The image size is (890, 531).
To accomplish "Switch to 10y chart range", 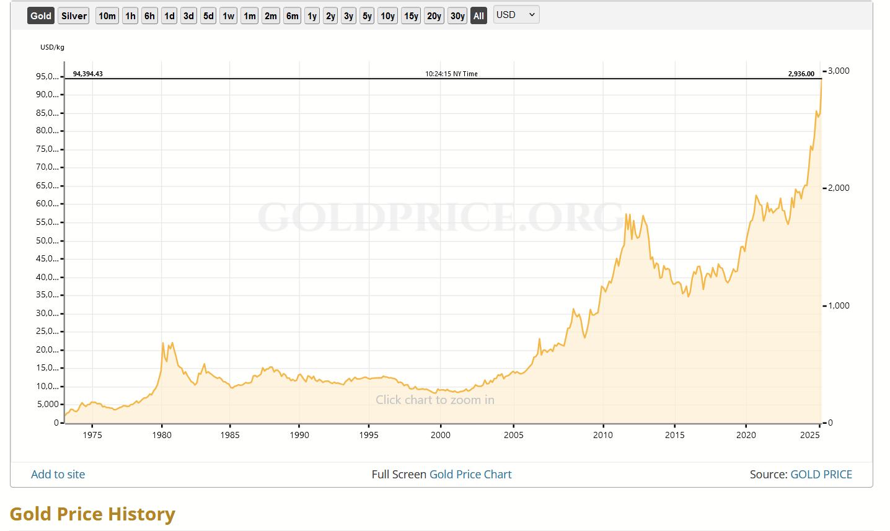I will (388, 16).
